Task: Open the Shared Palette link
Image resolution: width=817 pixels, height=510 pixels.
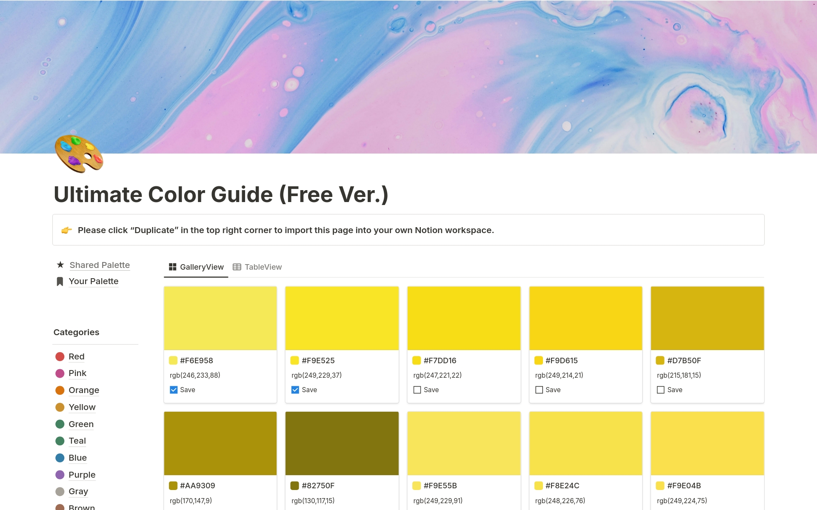Action: click(x=100, y=265)
